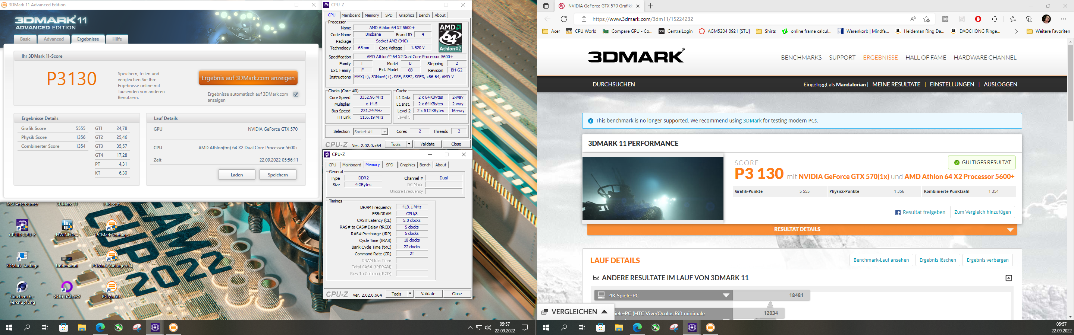Click the Edge profile avatar

[x=1046, y=19]
